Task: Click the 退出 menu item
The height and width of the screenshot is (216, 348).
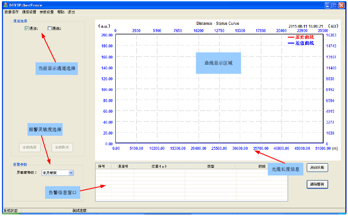Action: [x=71, y=12]
